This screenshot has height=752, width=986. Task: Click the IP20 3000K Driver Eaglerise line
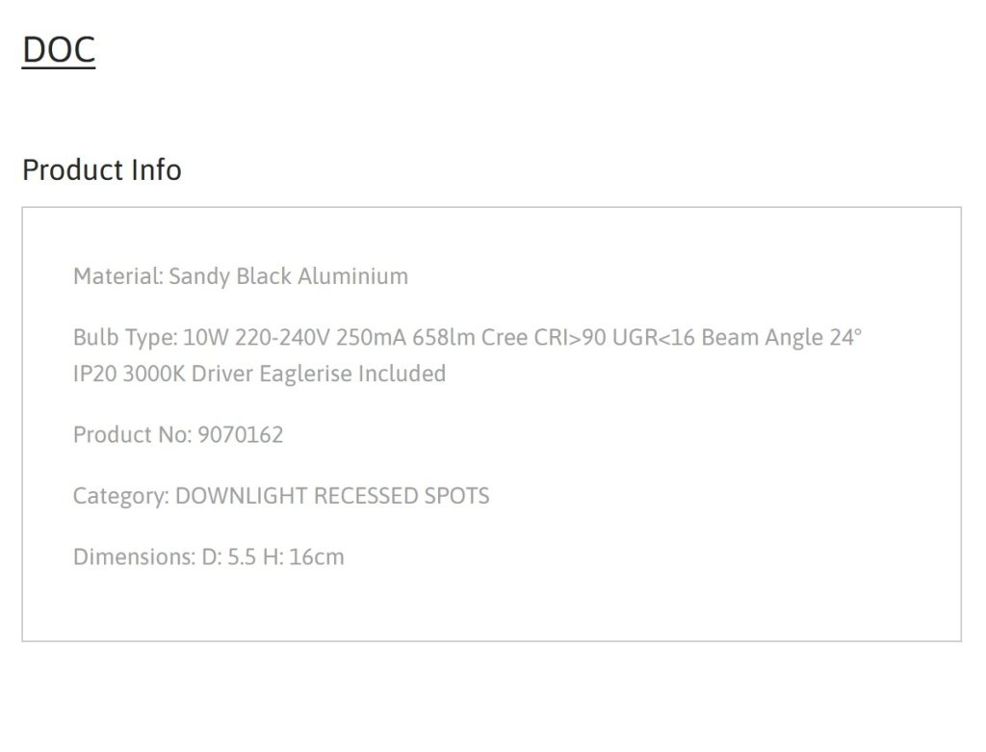(260, 374)
